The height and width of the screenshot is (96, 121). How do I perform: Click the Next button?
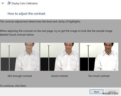coord(97,92)
